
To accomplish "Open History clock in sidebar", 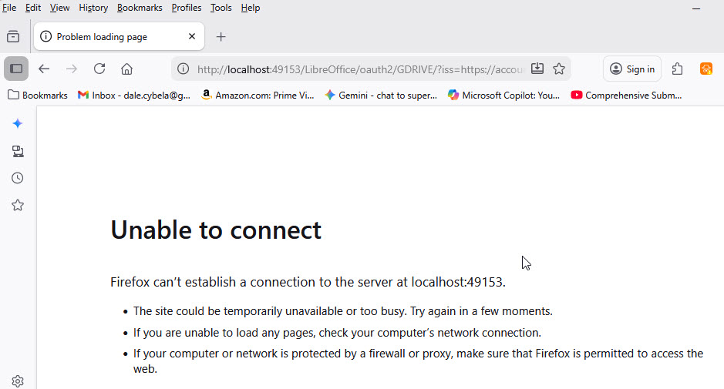I will [18, 178].
